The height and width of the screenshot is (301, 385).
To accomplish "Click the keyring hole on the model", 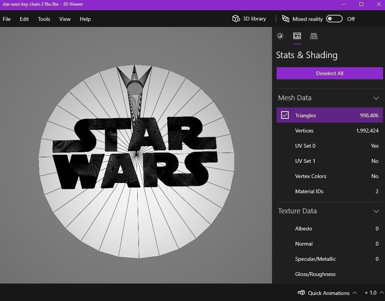I will (x=134, y=88).
